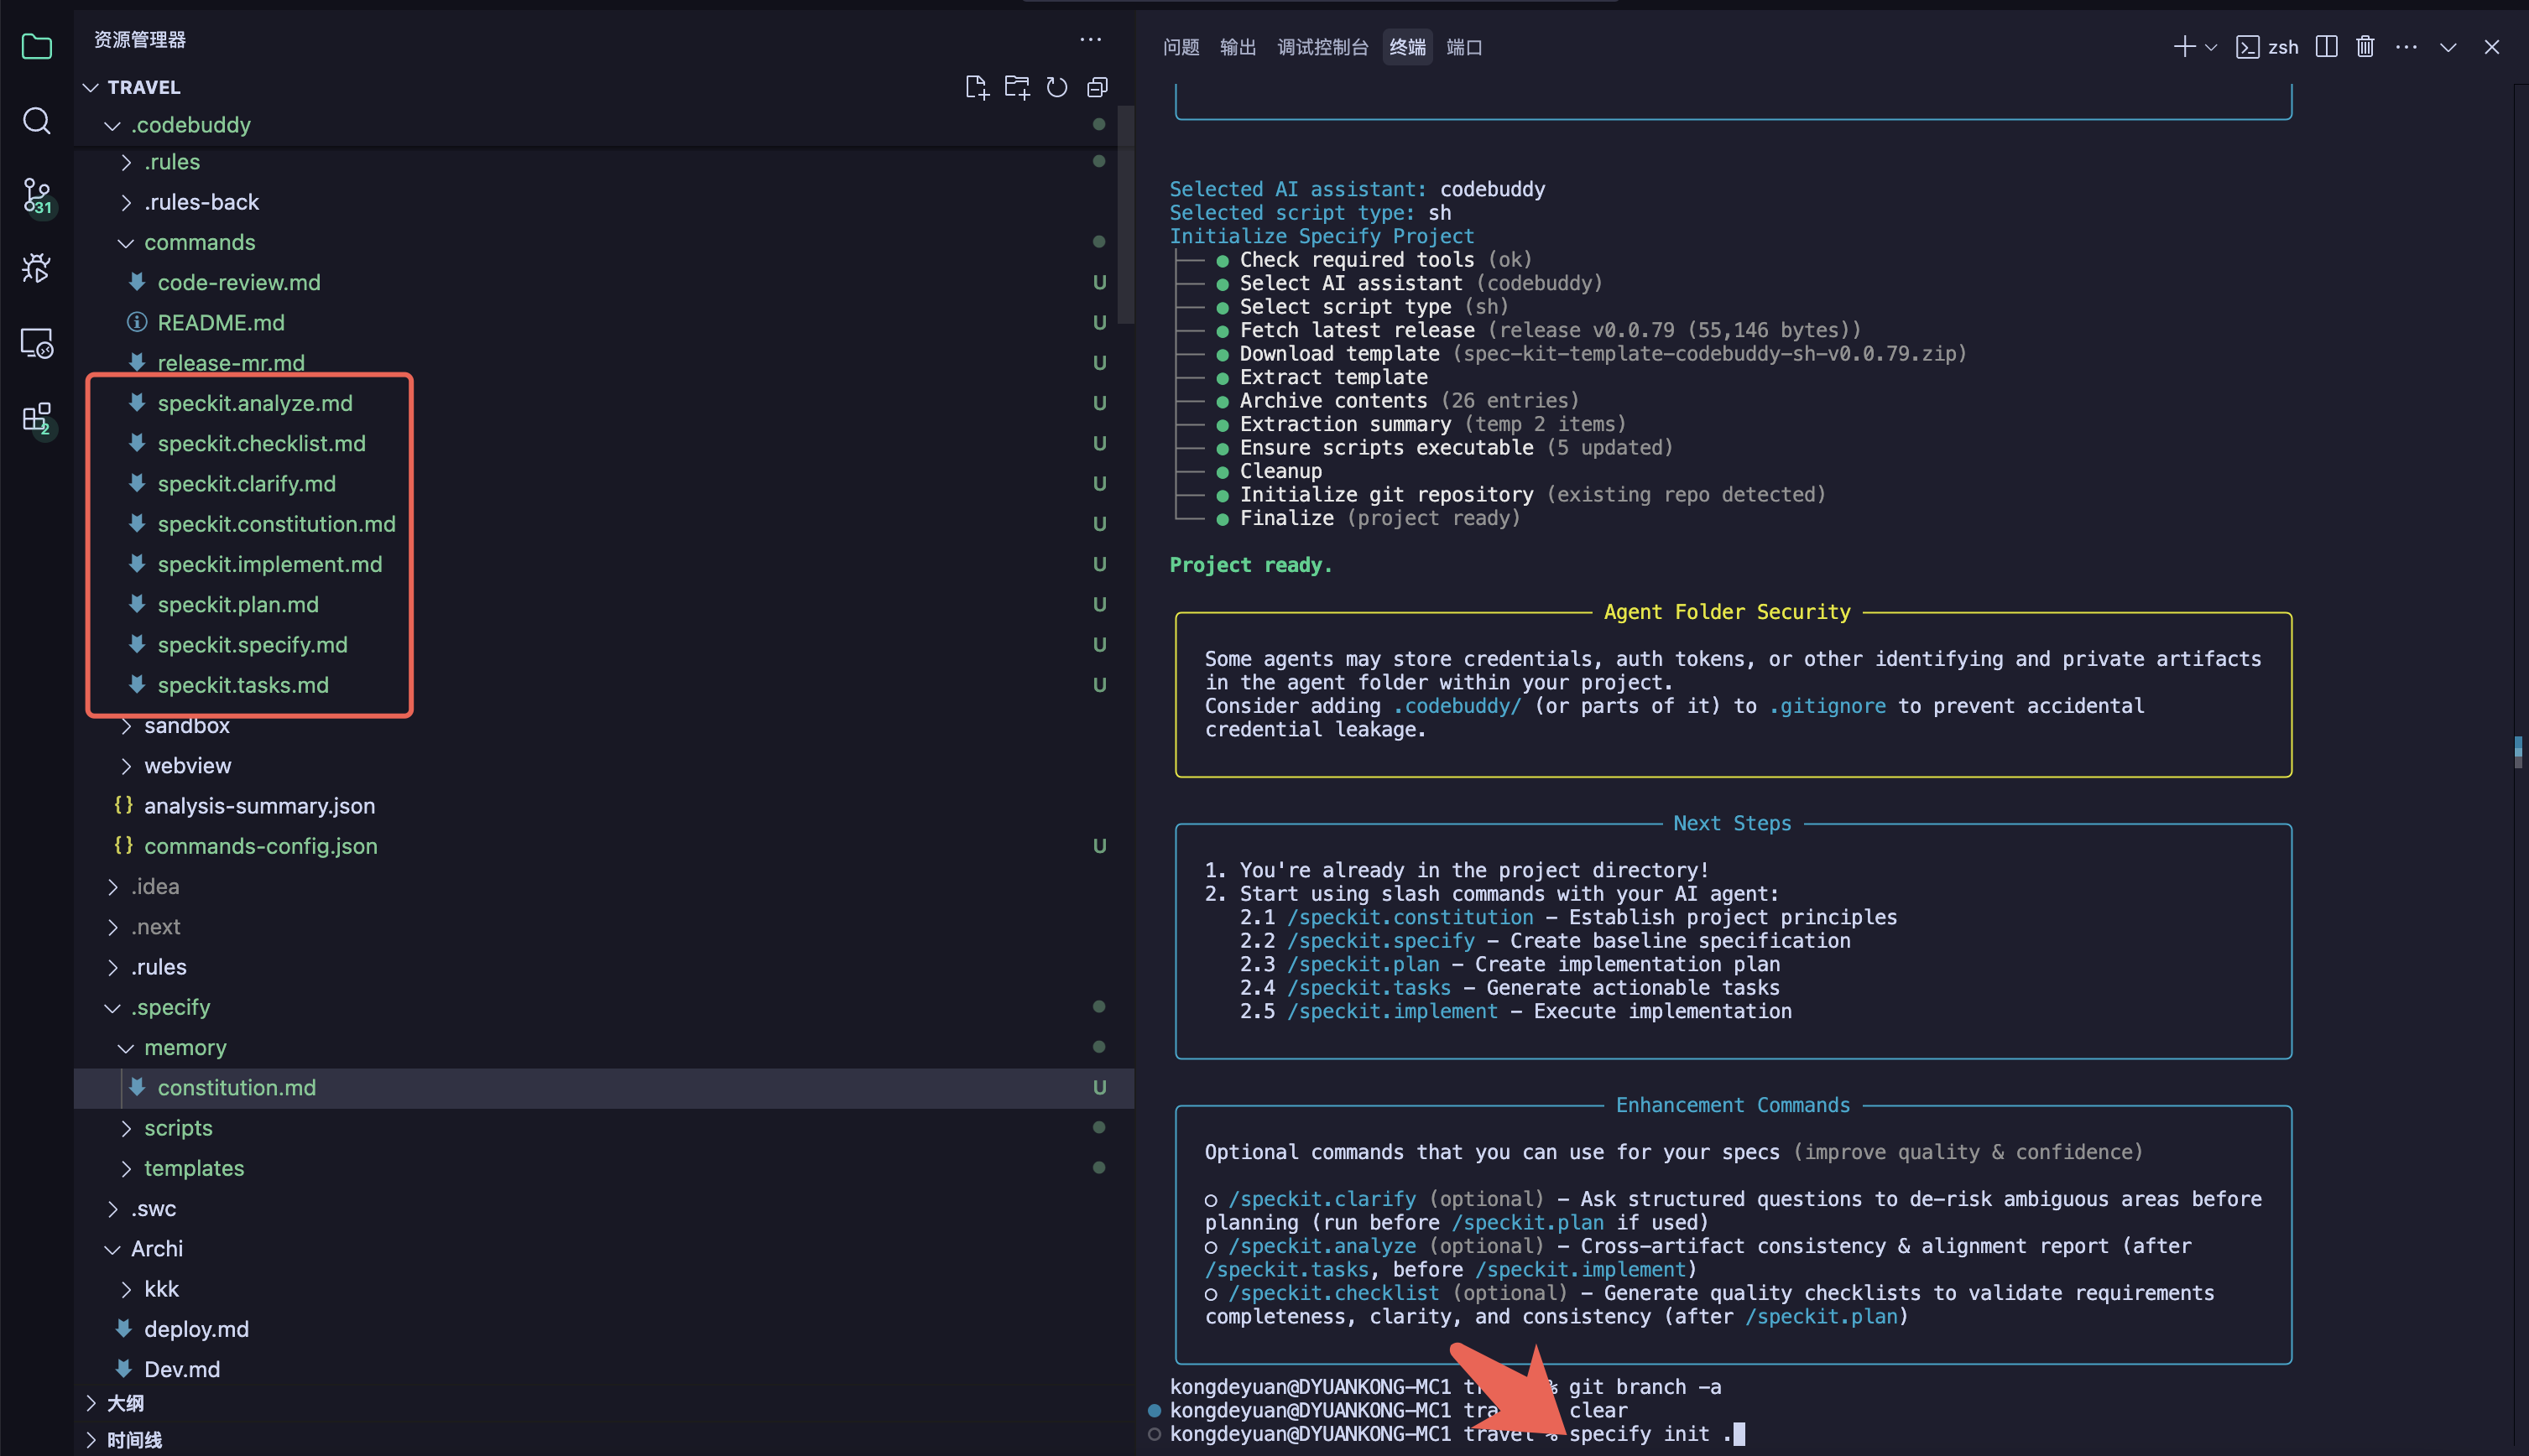2529x1456 pixels.
Task: Switch to the 调试控制台 debug console tab
Action: (1322, 47)
